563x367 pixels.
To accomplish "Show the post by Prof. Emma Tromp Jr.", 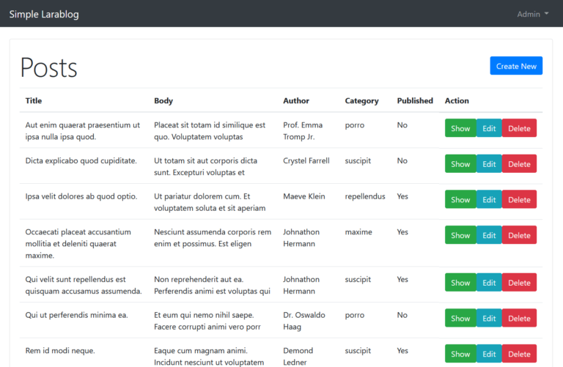I will [460, 128].
